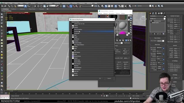Activate the Select and Rotate tool

[41, 6]
